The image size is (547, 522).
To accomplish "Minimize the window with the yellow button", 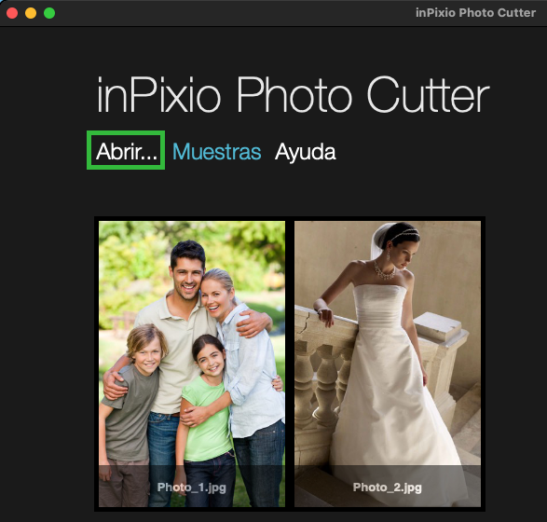I will coord(31,13).
